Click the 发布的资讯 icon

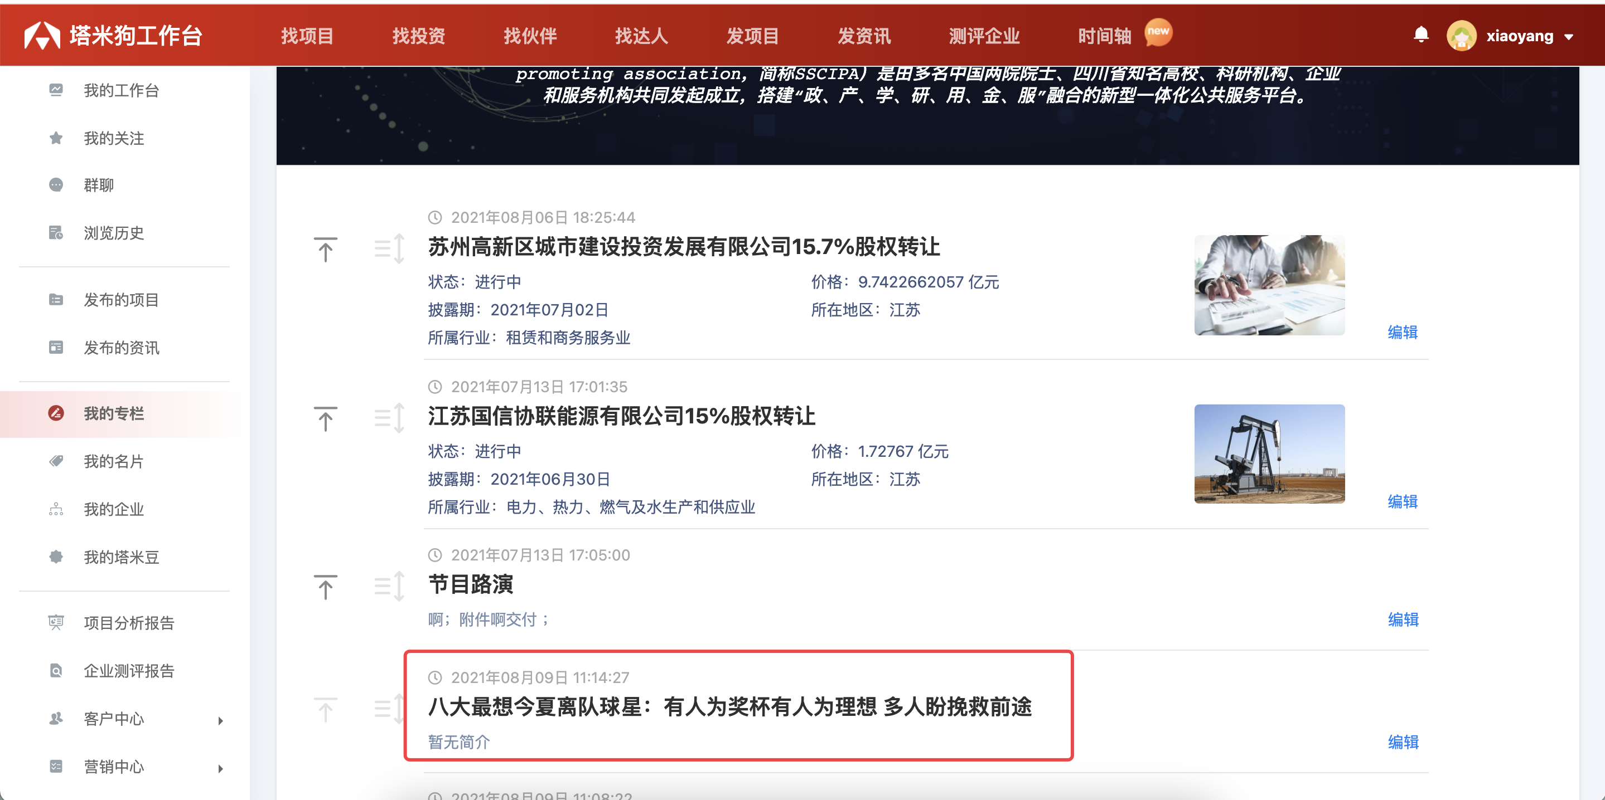pos(56,348)
